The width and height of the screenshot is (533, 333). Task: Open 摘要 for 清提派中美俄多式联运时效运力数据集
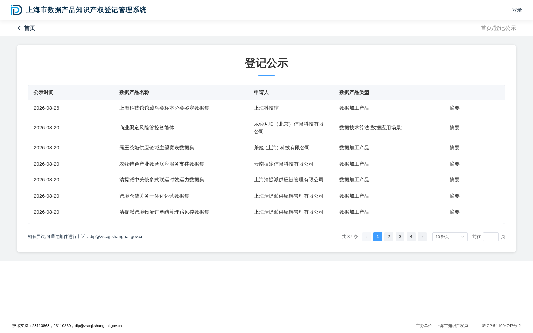[454, 180]
